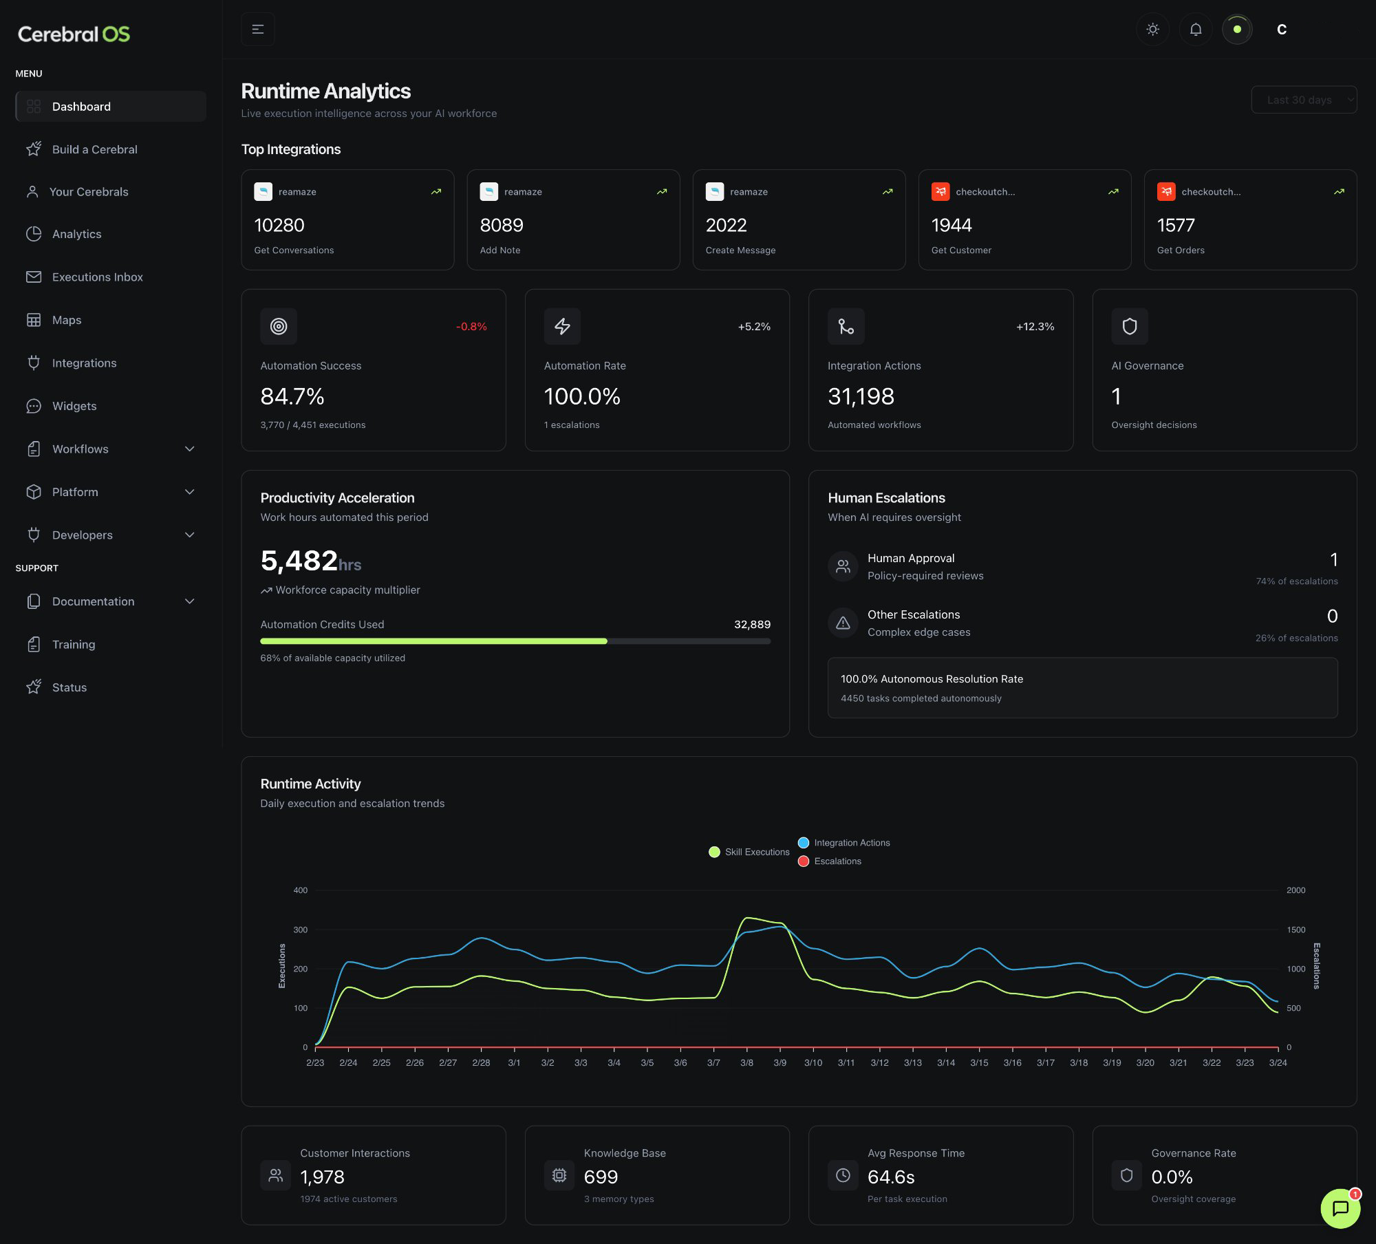Toggle the Integration Actions legend item
The width and height of the screenshot is (1376, 1244).
click(843, 842)
